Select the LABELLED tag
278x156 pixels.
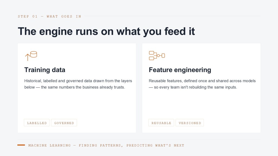coord(37,123)
